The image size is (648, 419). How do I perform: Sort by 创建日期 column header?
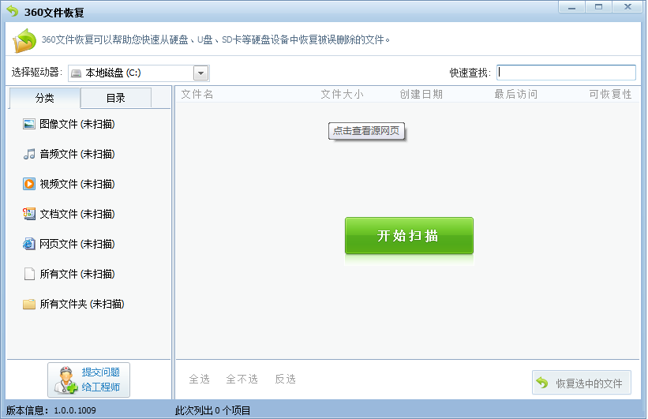pyautogui.click(x=421, y=94)
